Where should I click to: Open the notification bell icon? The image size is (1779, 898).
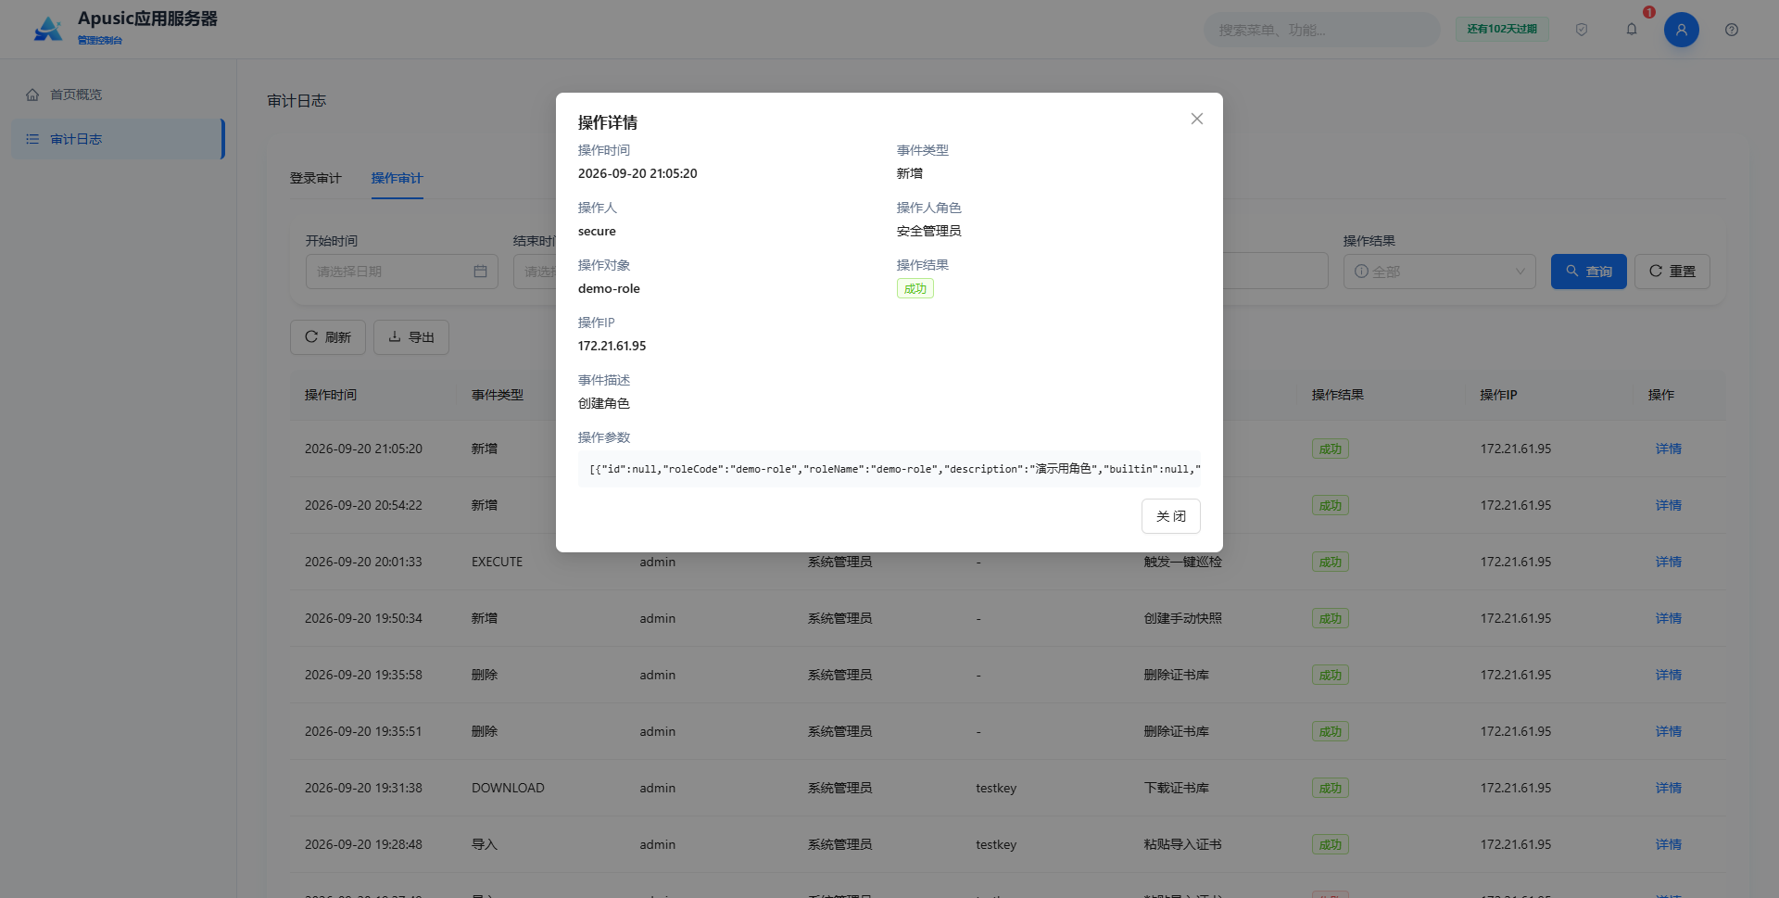click(x=1632, y=30)
